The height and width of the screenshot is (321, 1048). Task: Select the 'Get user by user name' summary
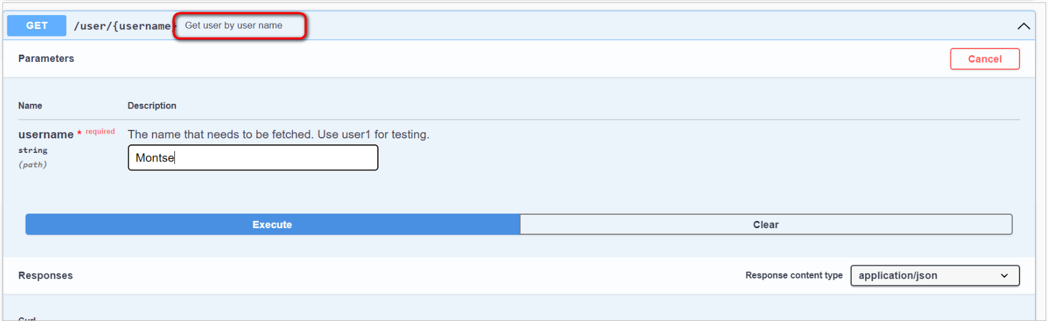pos(233,25)
